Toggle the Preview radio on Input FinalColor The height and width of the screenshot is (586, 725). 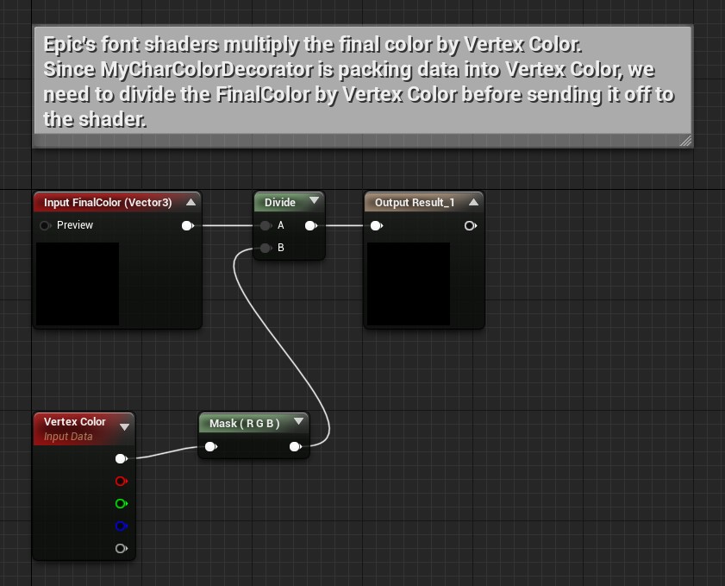click(x=45, y=226)
